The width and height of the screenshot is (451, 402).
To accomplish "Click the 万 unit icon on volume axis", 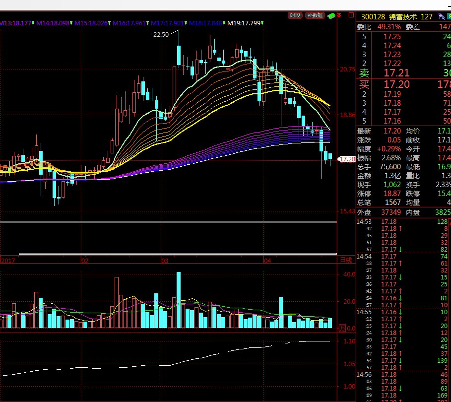I will [342, 328].
